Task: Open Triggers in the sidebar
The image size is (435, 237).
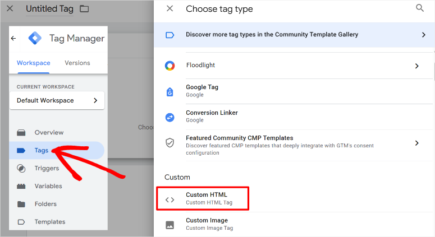Action: pos(47,168)
